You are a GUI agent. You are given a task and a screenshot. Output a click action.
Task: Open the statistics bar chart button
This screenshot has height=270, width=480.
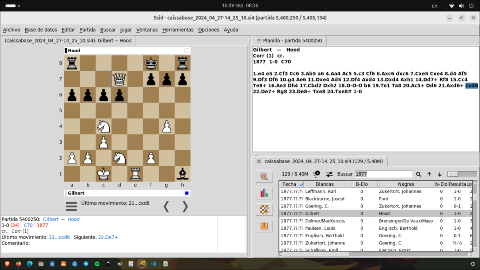pos(264,193)
